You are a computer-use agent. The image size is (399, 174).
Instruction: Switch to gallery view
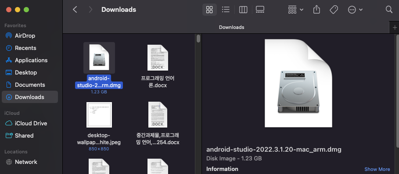pyautogui.click(x=260, y=10)
